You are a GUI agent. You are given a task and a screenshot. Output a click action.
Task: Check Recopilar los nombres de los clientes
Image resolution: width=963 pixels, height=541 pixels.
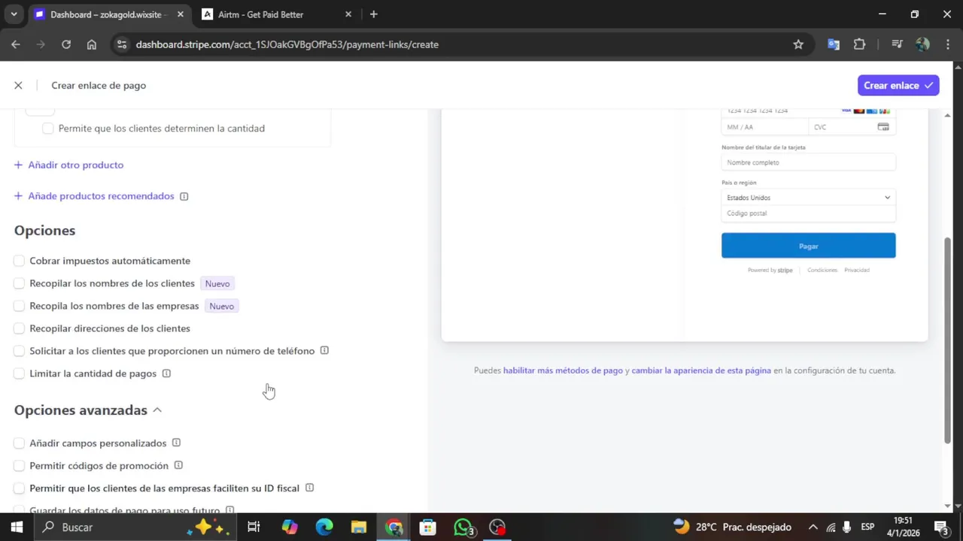coord(19,283)
